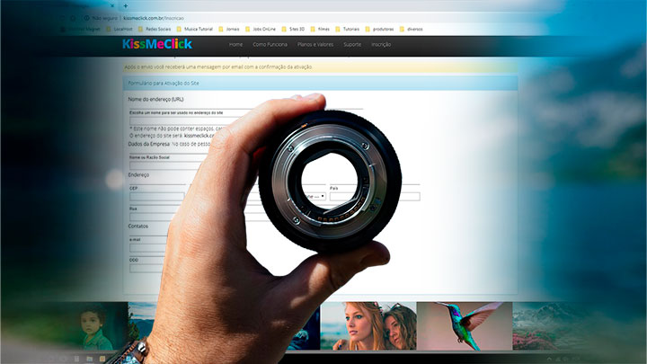Click the yellow email confirmation notice
Viewport: 647px width, 364px height.
pyautogui.click(x=321, y=67)
